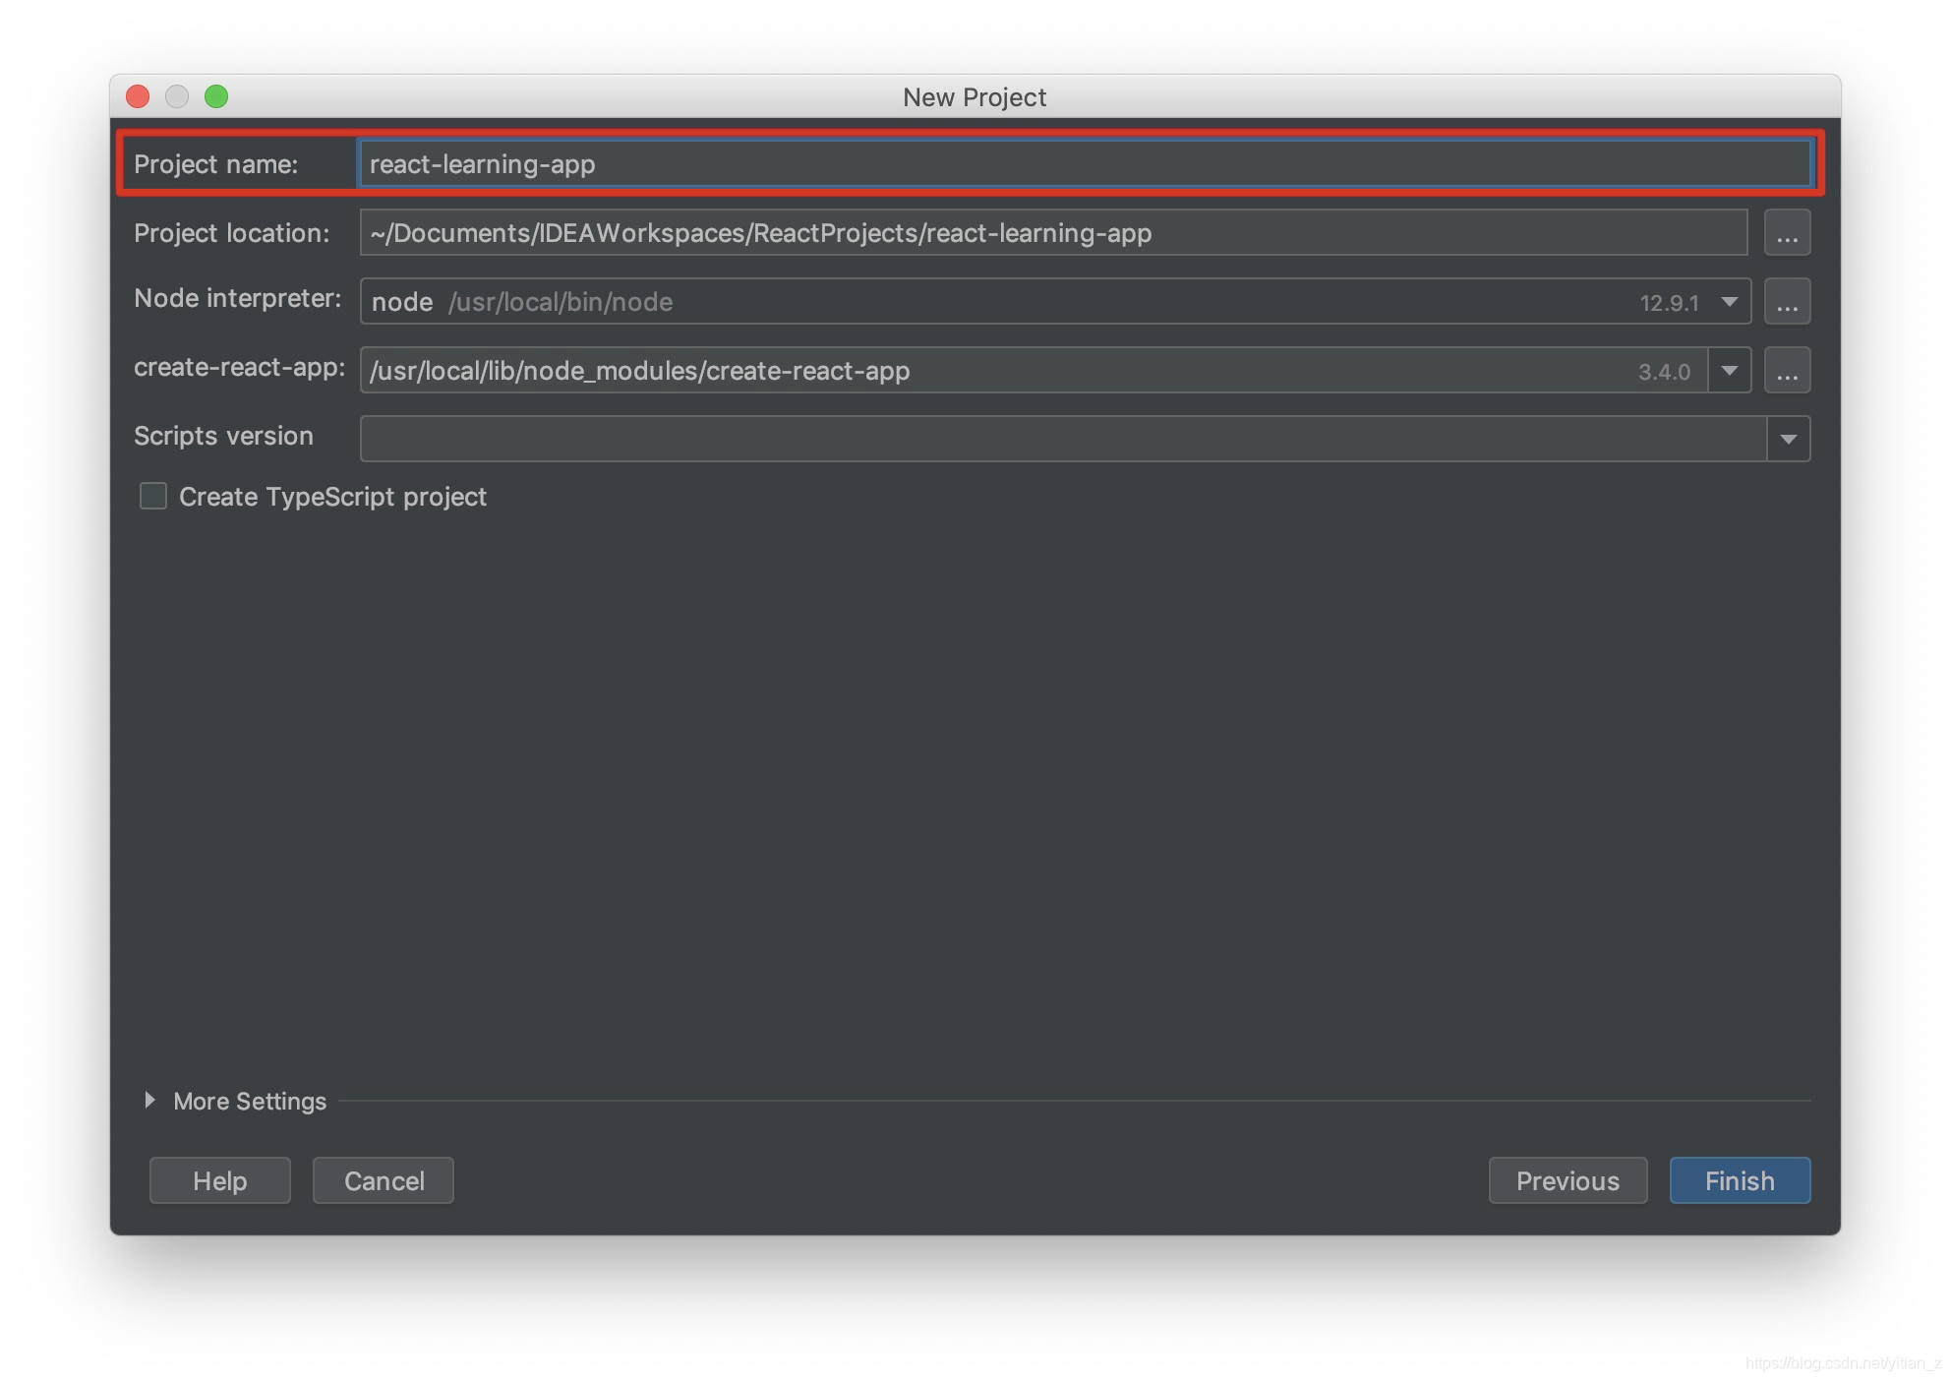Viewport: 1951px width, 1381px height.
Task: Click the browse icon for create-react-app
Action: coord(1787,369)
